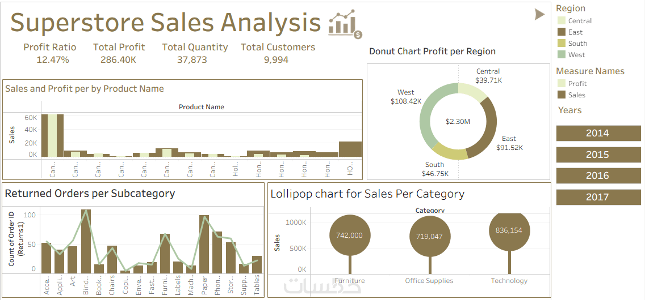
Task: Select the South region legend swatch
Action: [562, 44]
